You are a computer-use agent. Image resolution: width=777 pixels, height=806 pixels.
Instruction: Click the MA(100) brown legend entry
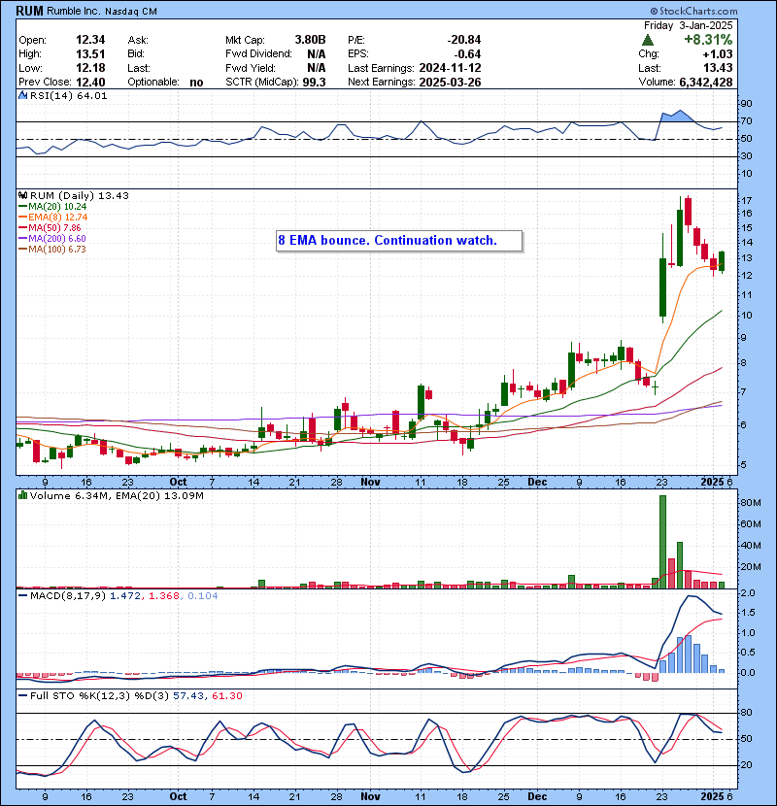tap(44, 250)
